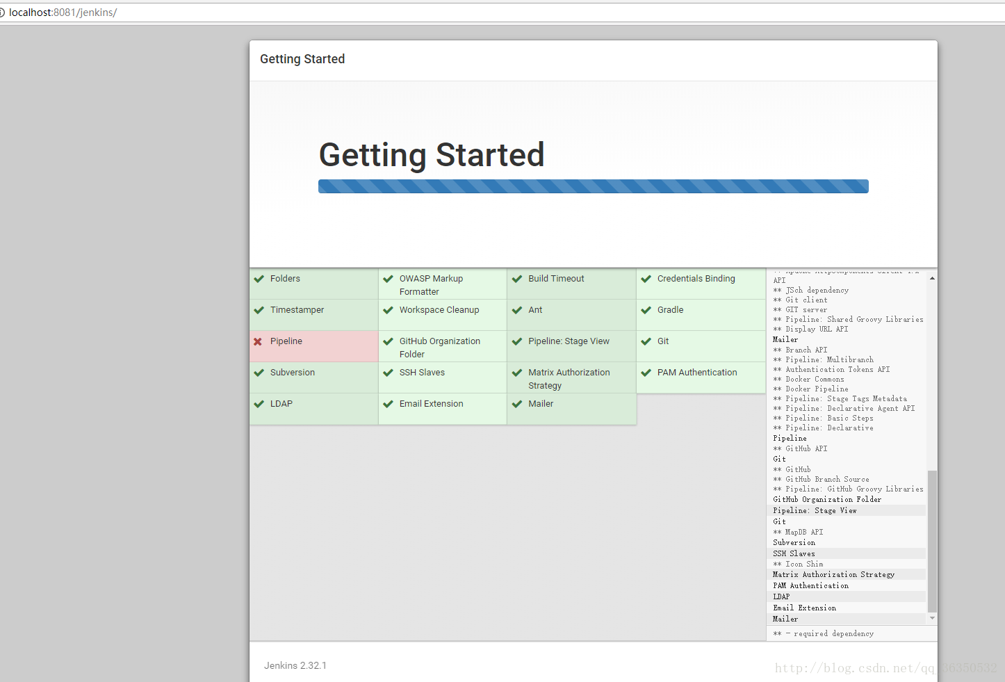Click the '** Icon Shim' log entry
This screenshot has width=1005, height=682.
(x=799, y=565)
